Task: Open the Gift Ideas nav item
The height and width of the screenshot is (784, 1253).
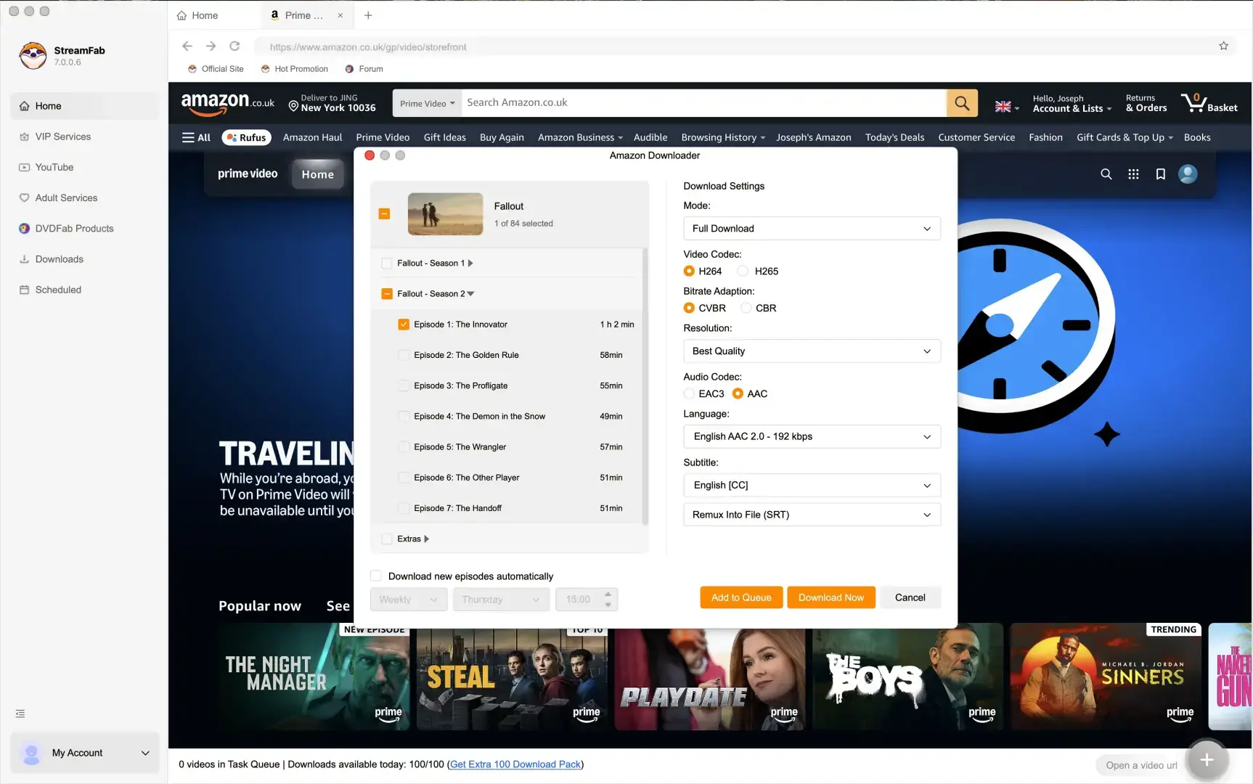Action: (444, 137)
